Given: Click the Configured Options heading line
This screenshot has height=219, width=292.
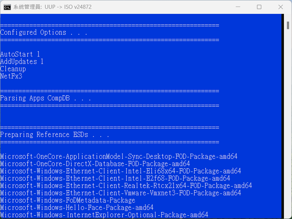Looking at the screenshot, I should (44, 32).
